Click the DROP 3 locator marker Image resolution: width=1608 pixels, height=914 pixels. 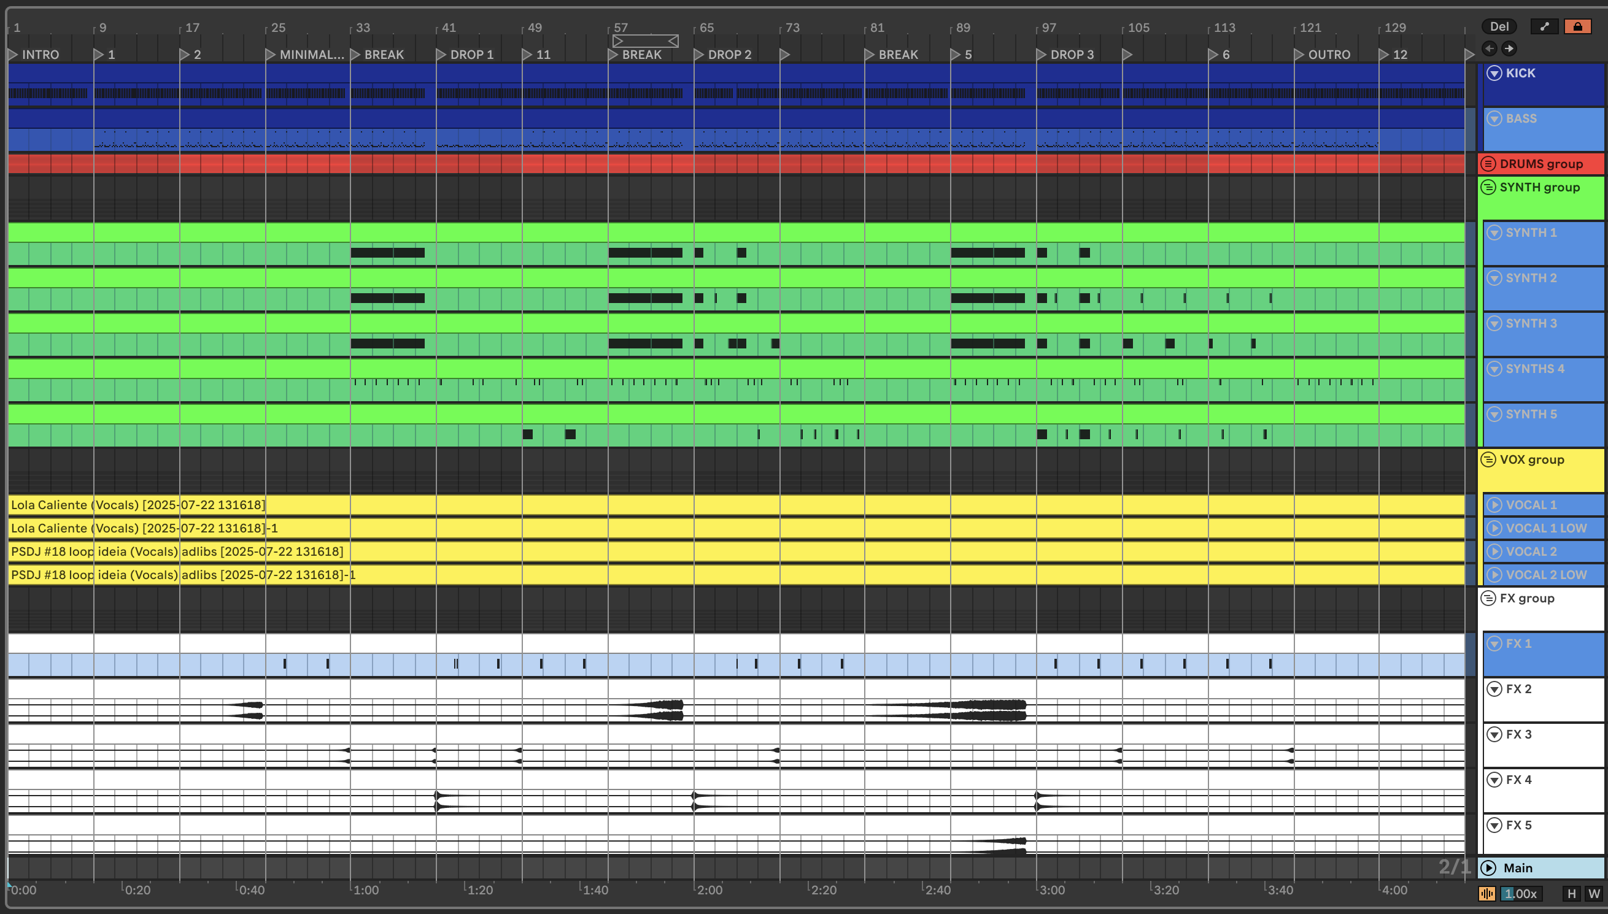pyautogui.click(x=1065, y=55)
